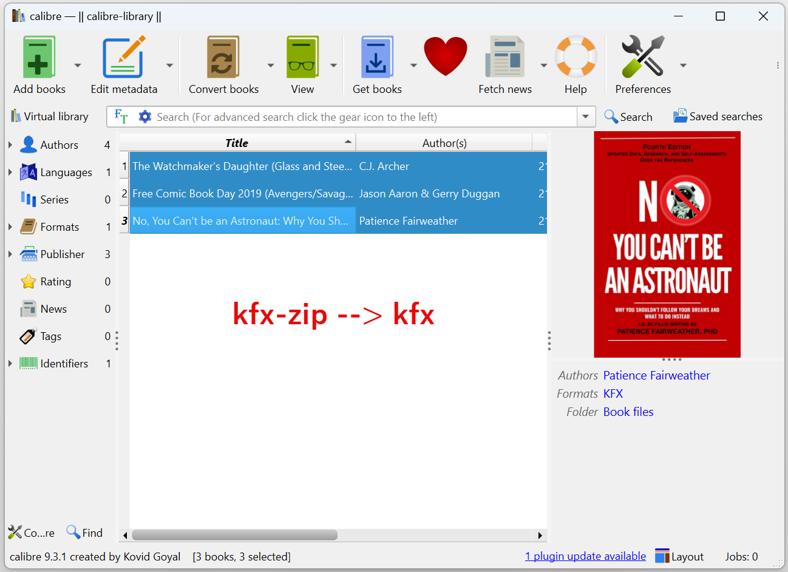
Task: Click the Add books icon
Action: (x=38, y=56)
